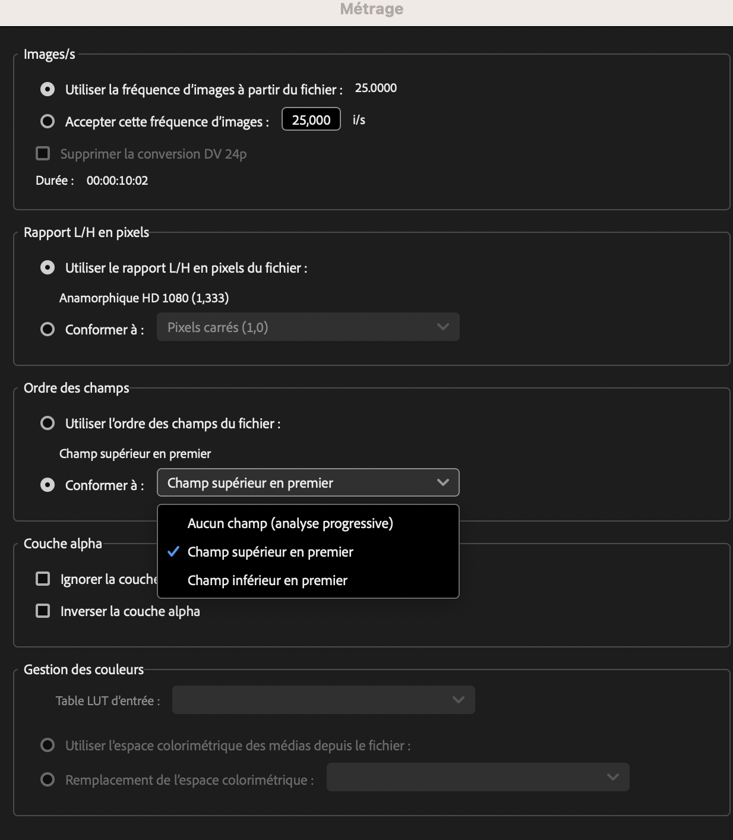
Task: Select "Utiliser le rapport L/H en pixels du fichier"
Action: [48, 268]
